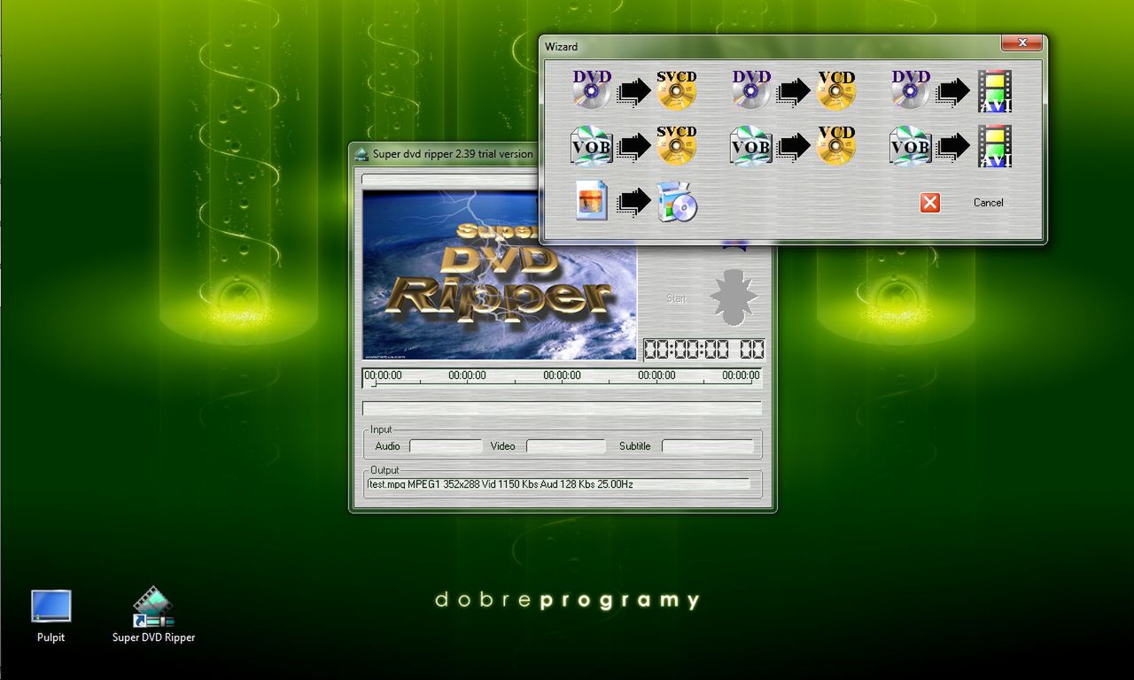1134x680 pixels.
Task: Click the arrow between VOB and AVI icons
Action: [x=953, y=147]
